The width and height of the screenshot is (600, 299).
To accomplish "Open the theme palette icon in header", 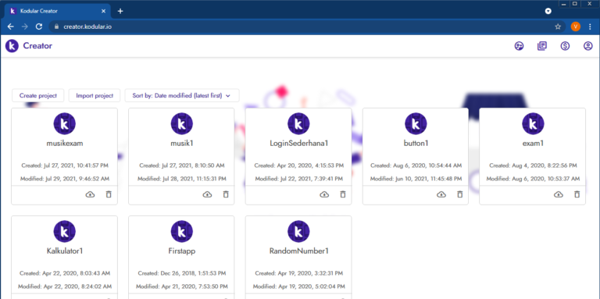I will coord(519,46).
